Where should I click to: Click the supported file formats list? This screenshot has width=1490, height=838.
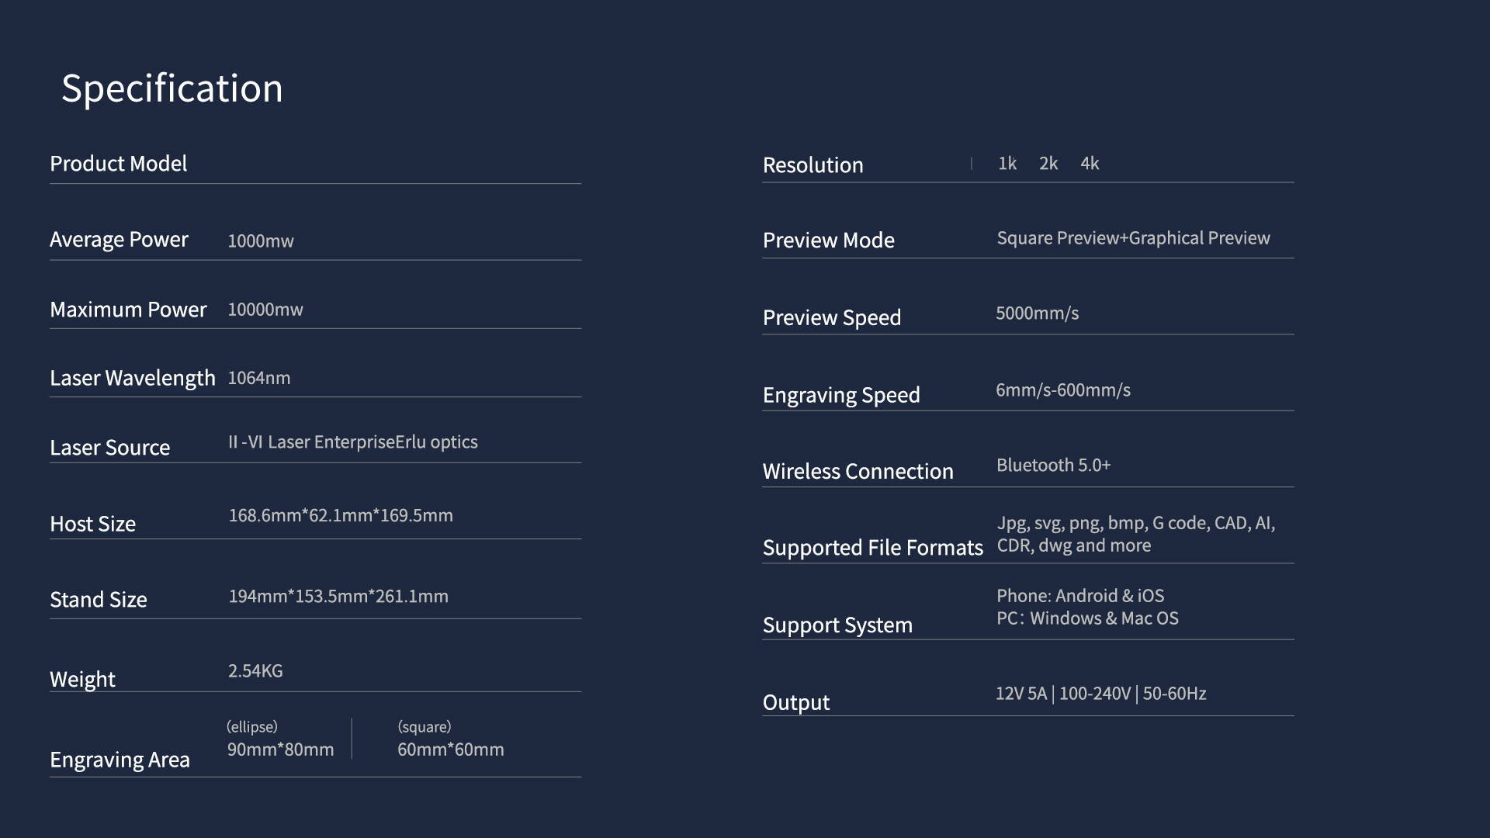coord(1135,534)
